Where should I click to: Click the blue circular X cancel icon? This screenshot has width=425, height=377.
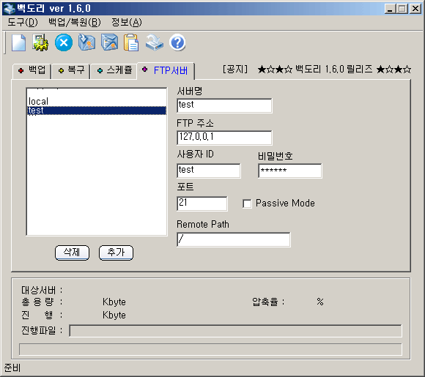pos(64,42)
